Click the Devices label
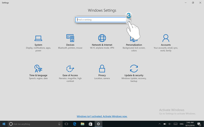Viewport: 204px width, 127px height. pos(70,45)
